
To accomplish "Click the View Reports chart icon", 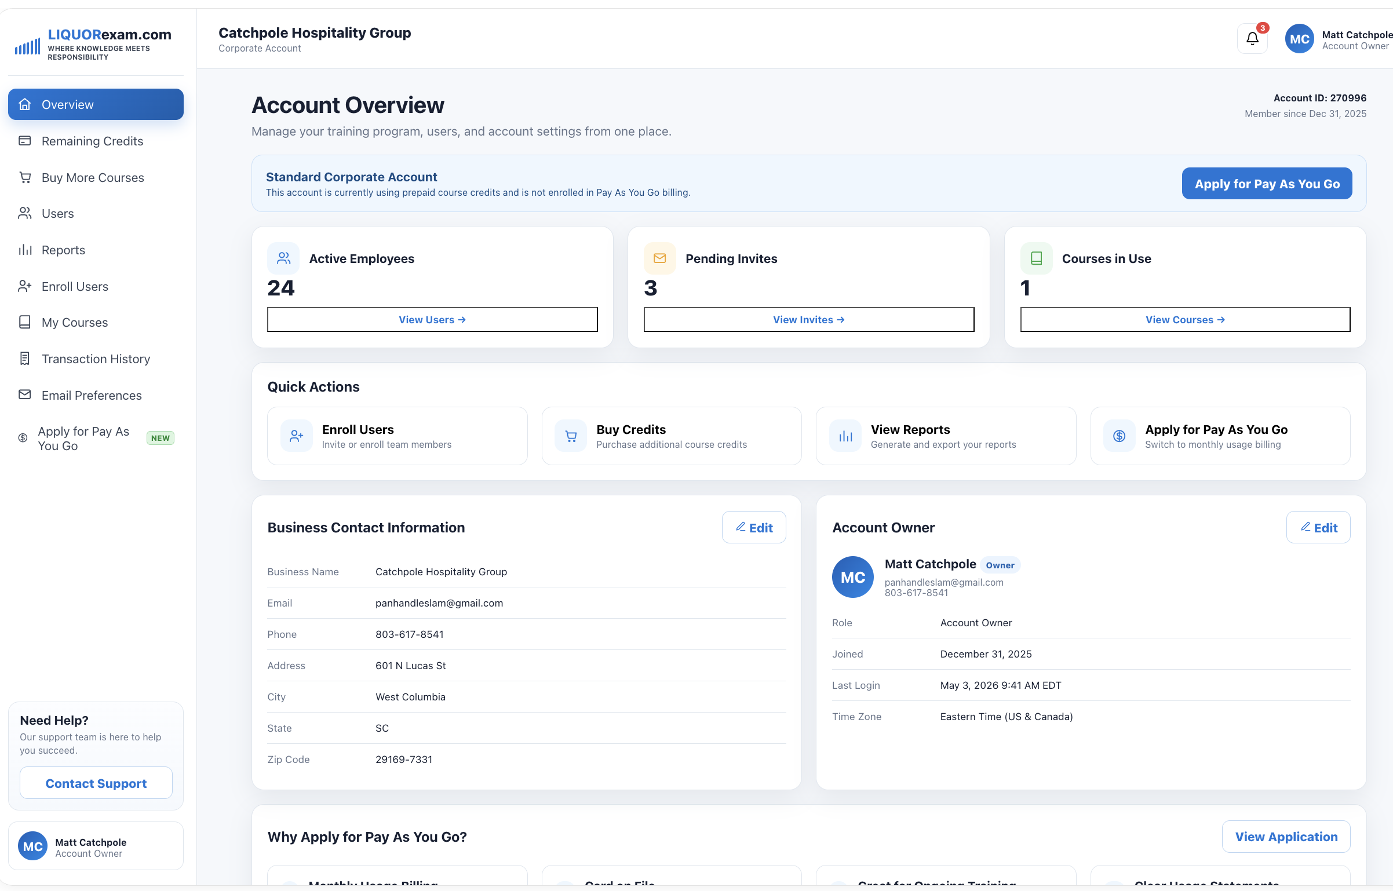I will pyautogui.click(x=845, y=436).
